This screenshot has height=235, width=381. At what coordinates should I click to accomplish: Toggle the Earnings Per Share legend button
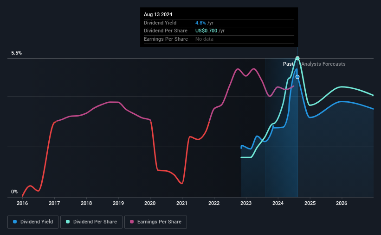coord(155,222)
